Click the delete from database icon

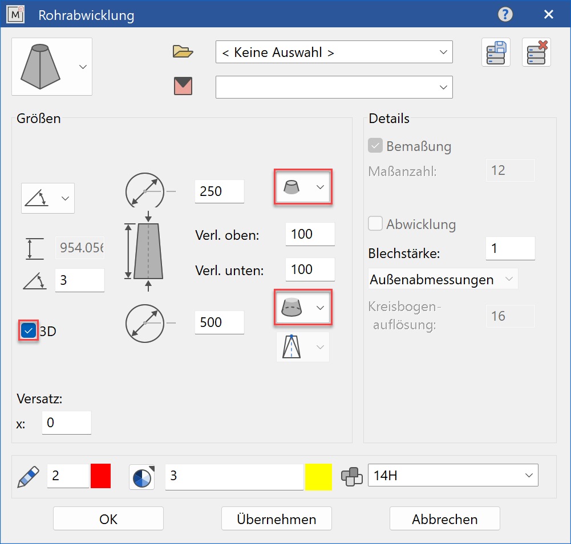point(536,52)
